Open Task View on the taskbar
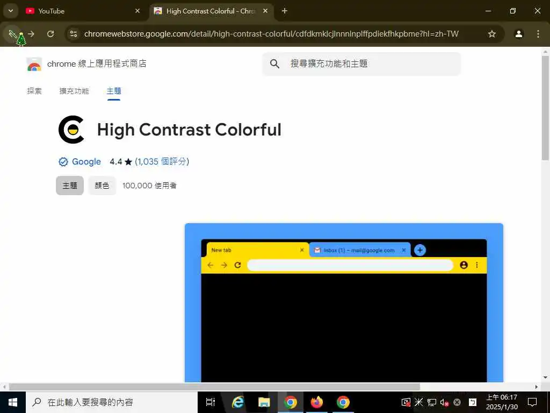The image size is (550, 413). click(x=211, y=402)
